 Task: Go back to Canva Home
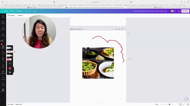point(5,11)
